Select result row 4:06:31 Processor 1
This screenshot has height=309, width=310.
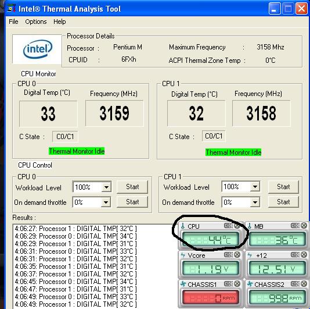pyautogui.click(x=75, y=259)
